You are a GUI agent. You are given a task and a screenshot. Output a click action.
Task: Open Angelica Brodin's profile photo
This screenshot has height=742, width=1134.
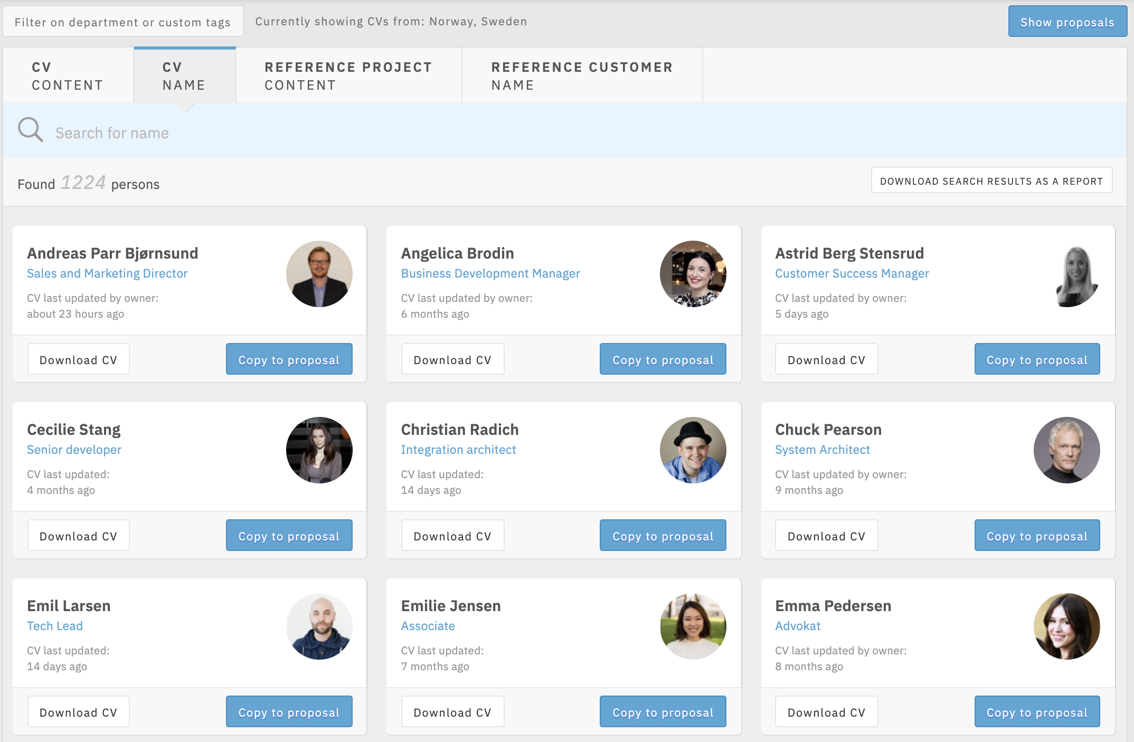tap(693, 274)
